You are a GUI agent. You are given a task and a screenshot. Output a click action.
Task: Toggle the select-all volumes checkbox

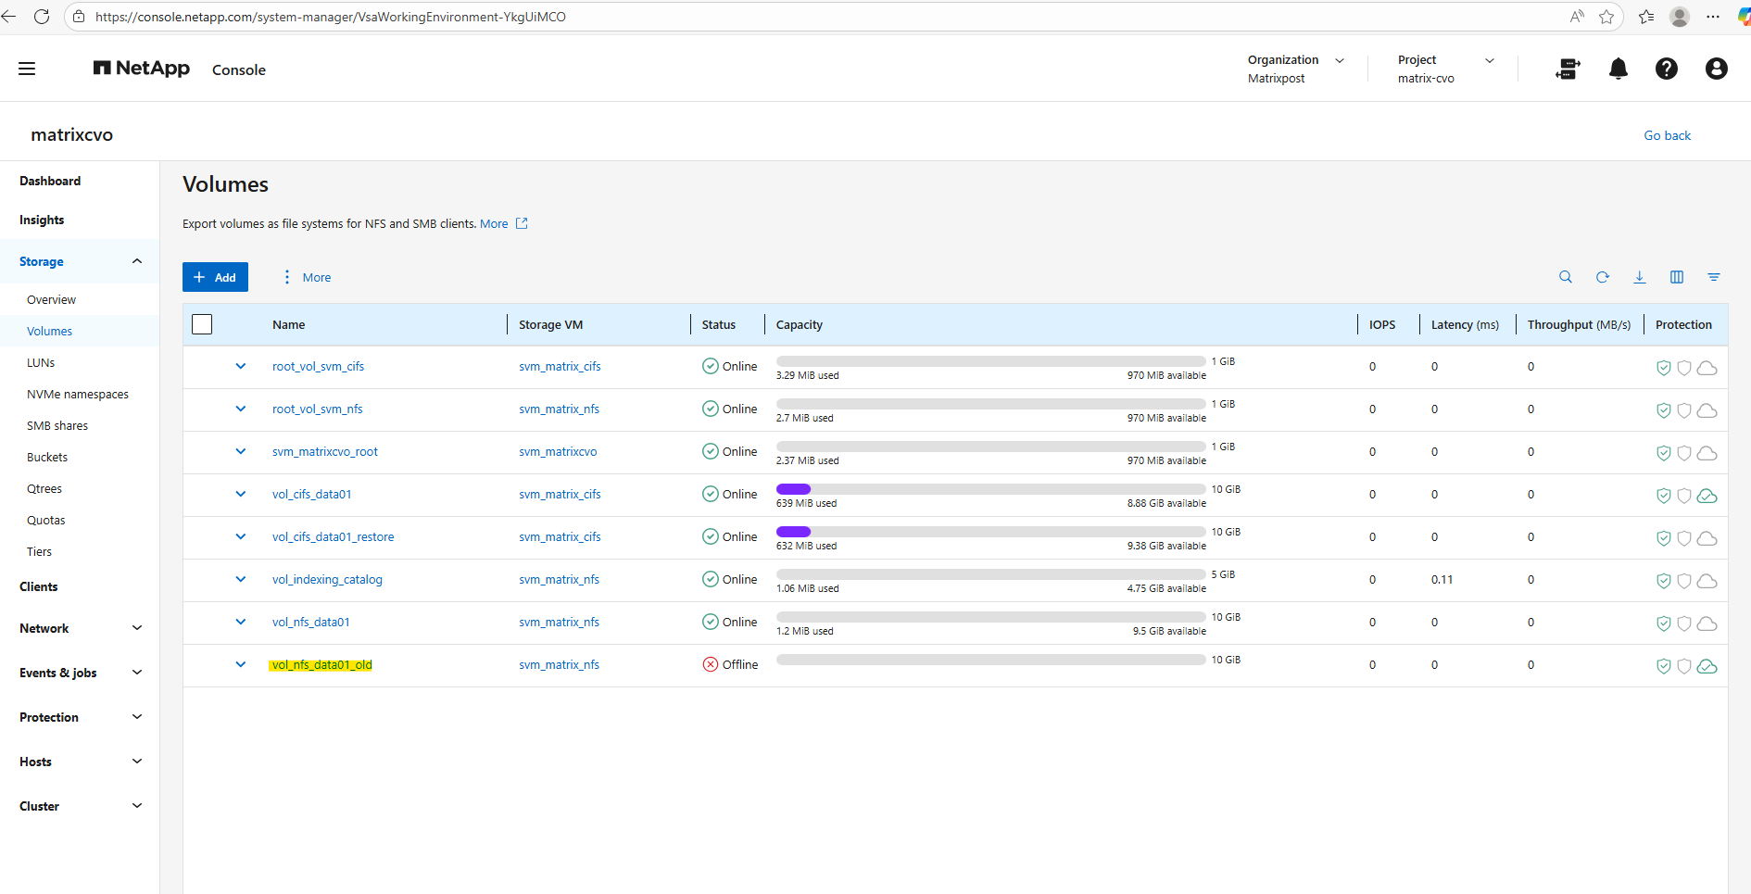(x=202, y=324)
